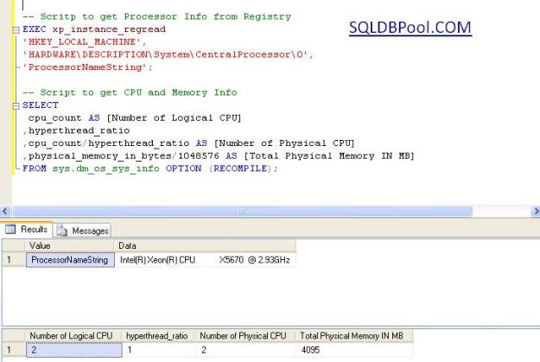This screenshot has width=540, height=362.
Task: Select the ProcessorNameString cell
Action: [70, 259]
